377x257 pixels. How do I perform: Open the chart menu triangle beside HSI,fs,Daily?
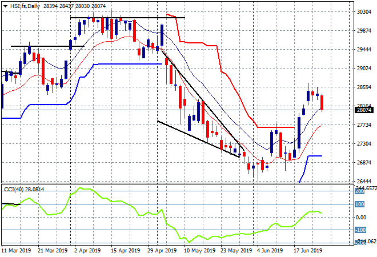pyautogui.click(x=5, y=6)
